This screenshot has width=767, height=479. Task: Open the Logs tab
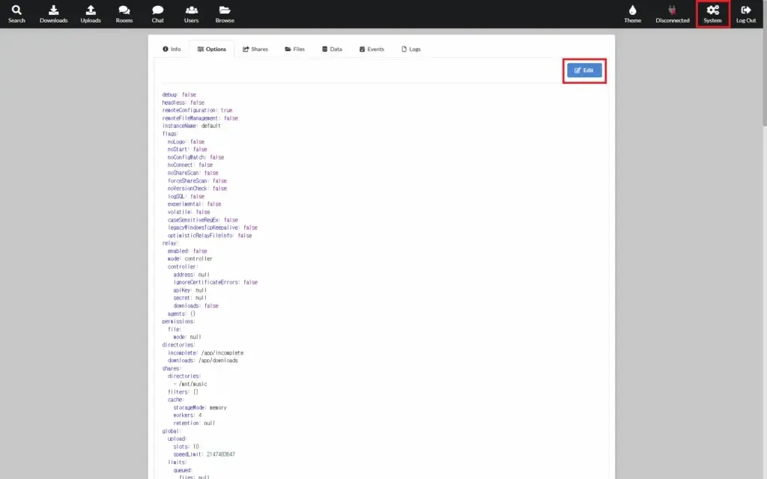coord(410,49)
